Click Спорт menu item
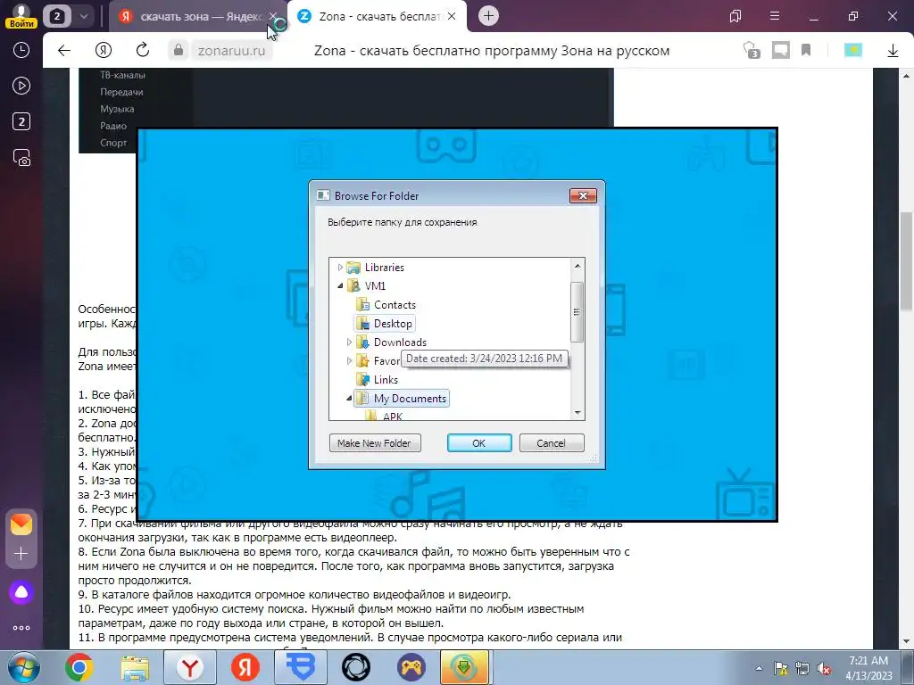This screenshot has height=685, width=914. [x=113, y=143]
